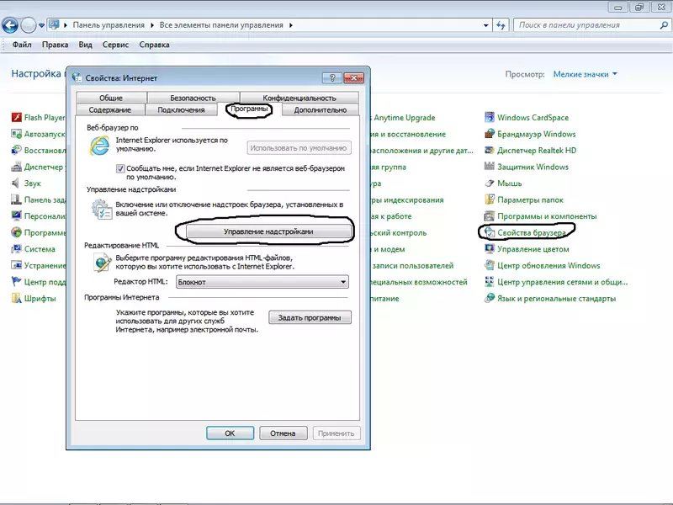Open the Flash Player control panel icon
The width and height of the screenshot is (673, 505).
16,117
